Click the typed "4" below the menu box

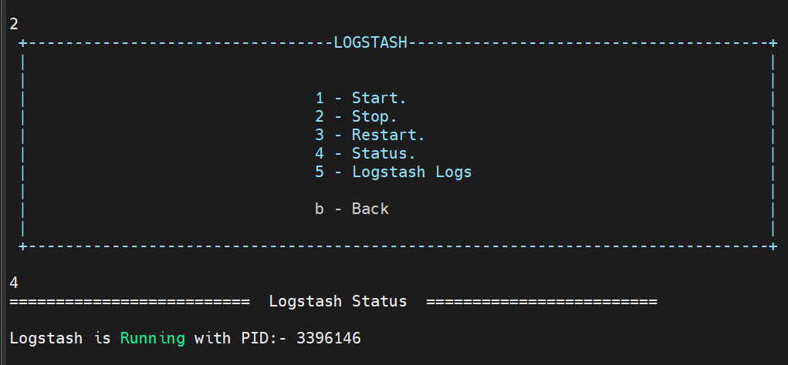tap(14, 283)
